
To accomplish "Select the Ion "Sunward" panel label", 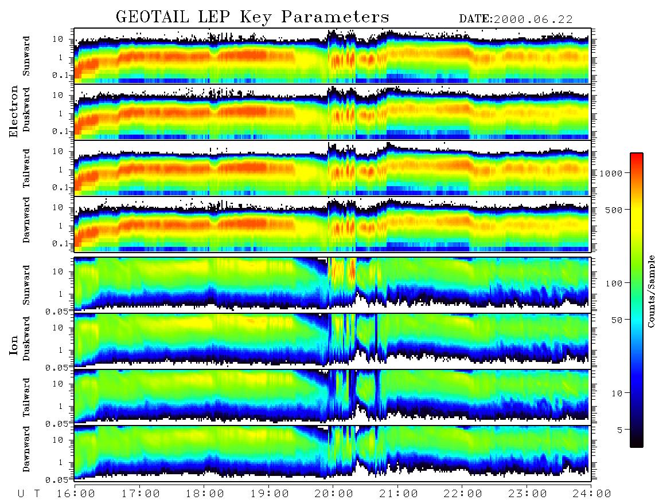I will point(26,285).
